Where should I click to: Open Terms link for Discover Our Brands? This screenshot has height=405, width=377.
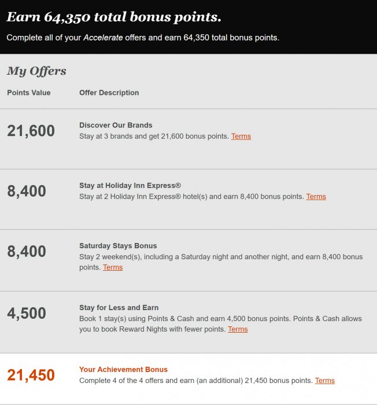[241, 137]
